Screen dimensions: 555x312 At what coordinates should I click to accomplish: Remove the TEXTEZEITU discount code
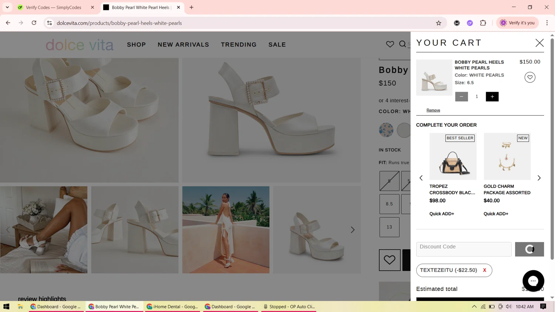484,270
